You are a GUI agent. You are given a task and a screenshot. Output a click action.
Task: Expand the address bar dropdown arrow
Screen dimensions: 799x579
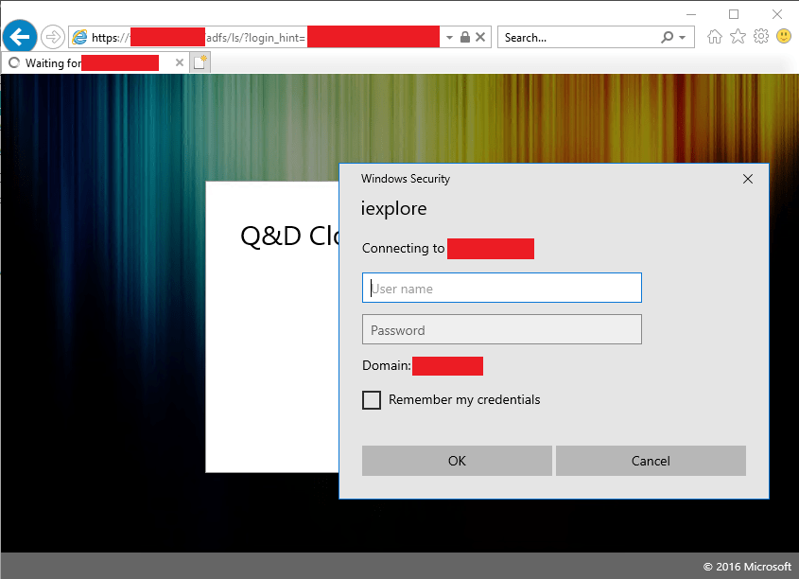click(448, 37)
